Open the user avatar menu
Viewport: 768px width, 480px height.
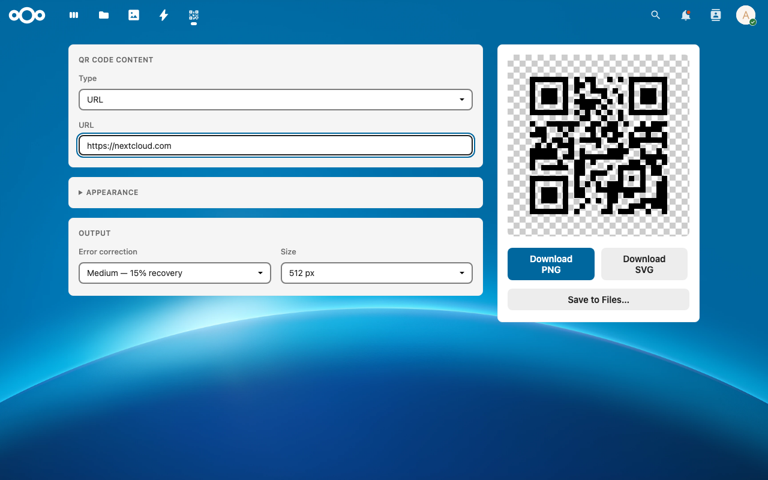pyautogui.click(x=746, y=15)
